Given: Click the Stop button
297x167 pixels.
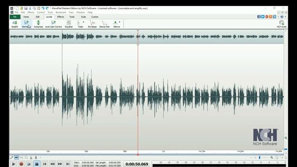Looking at the screenshot, I should (x=37, y=164).
